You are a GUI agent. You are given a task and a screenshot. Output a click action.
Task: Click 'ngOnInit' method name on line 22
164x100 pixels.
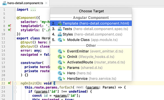click(28, 83)
